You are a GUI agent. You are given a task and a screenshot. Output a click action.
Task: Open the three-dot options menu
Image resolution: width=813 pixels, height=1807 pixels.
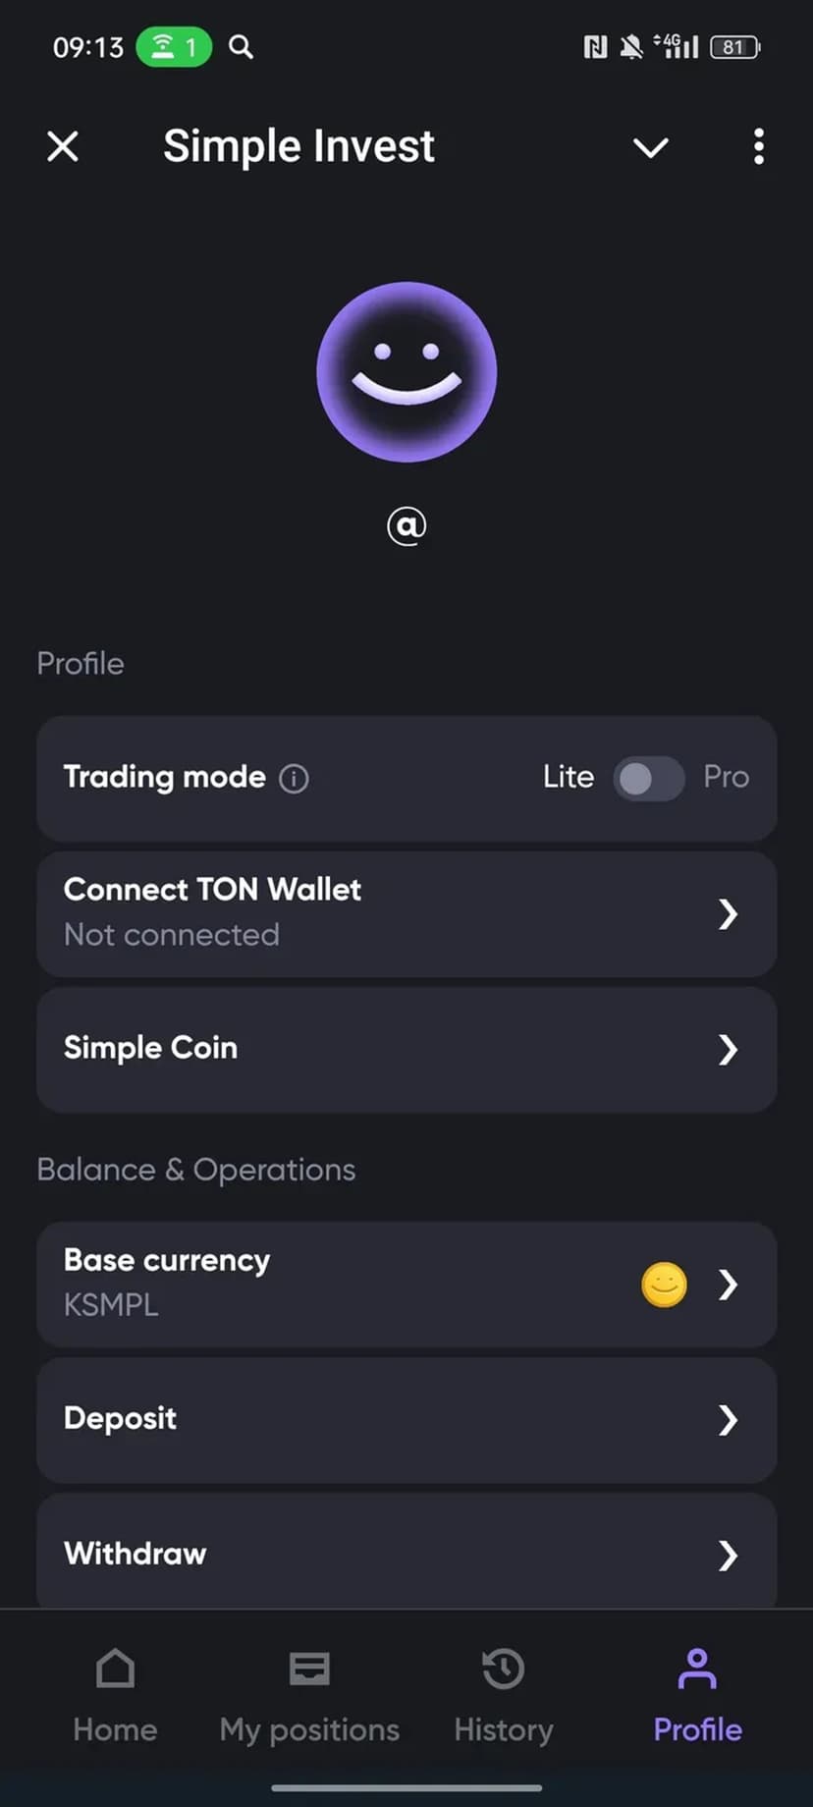tap(758, 147)
